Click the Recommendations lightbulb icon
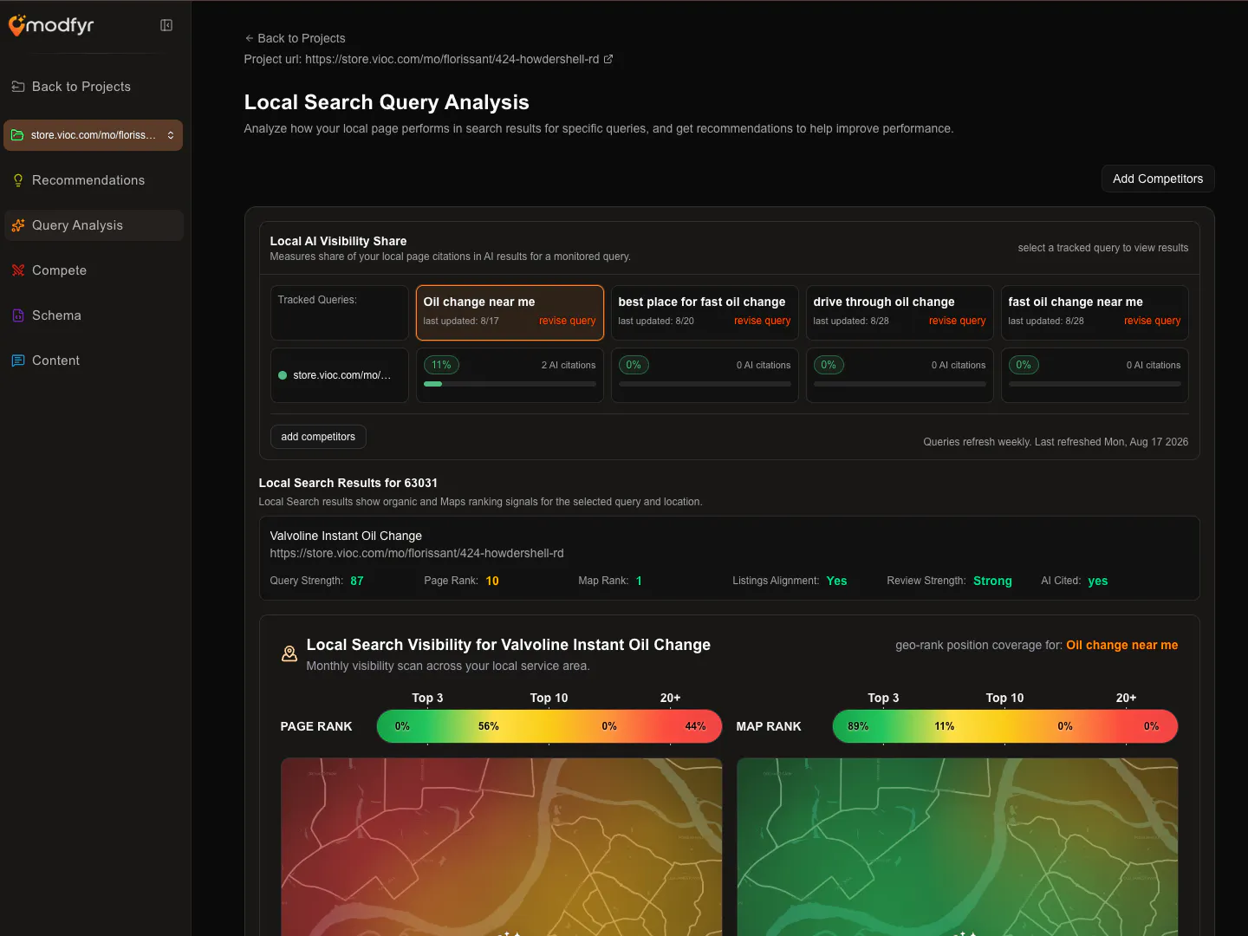The height and width of the screenshot is (936, 1248). point(18,180)
